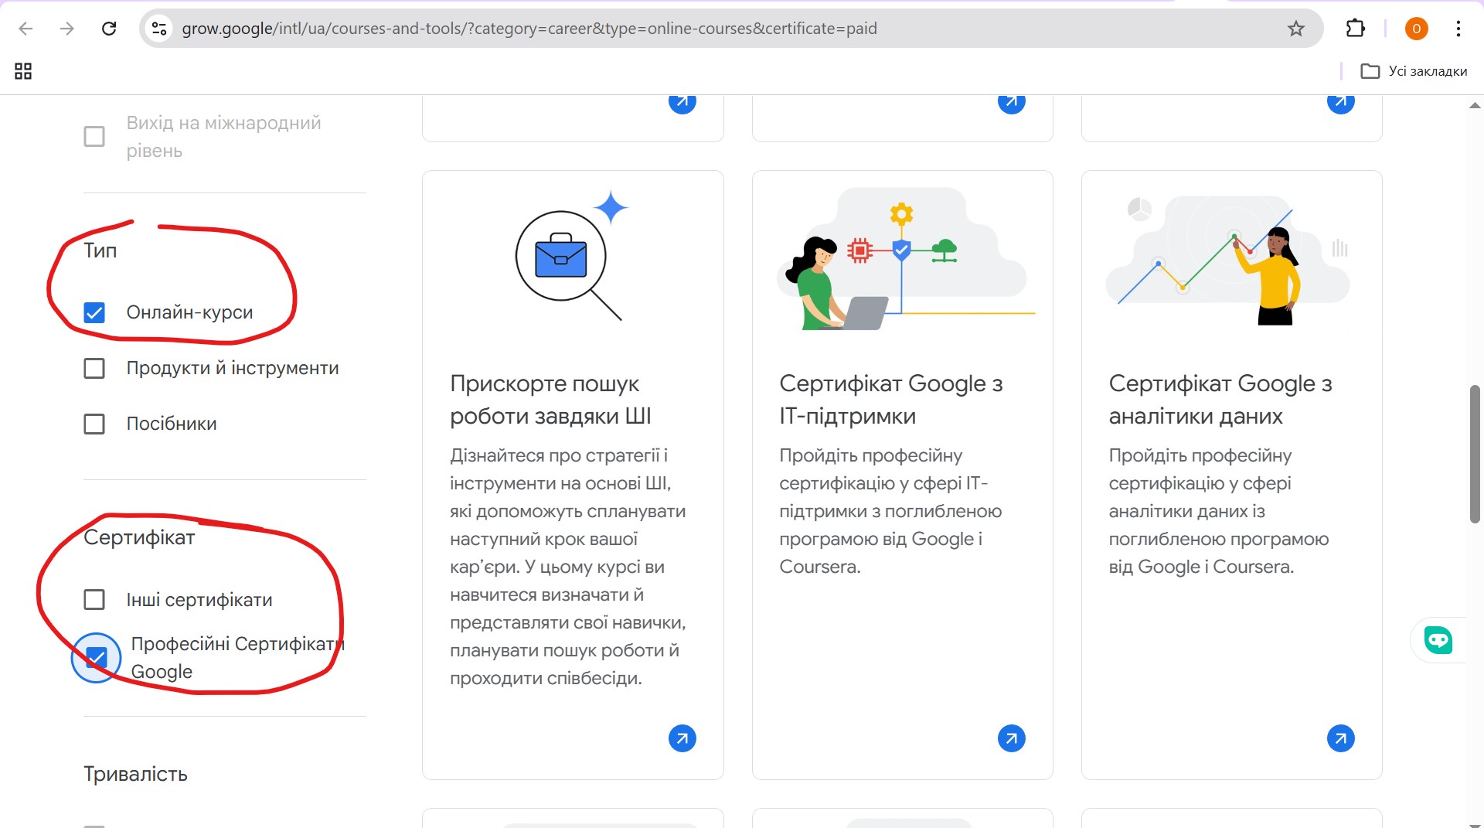Screen dimensions: 1484x828
Task: Open the orange profile avatar
Action: (x=1416, y=29)
